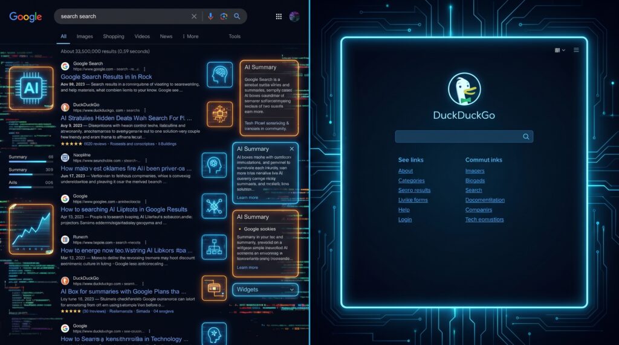The image size is (619, 345).
Task: Click the network nodes icon tile
Action: click(215, 206)
